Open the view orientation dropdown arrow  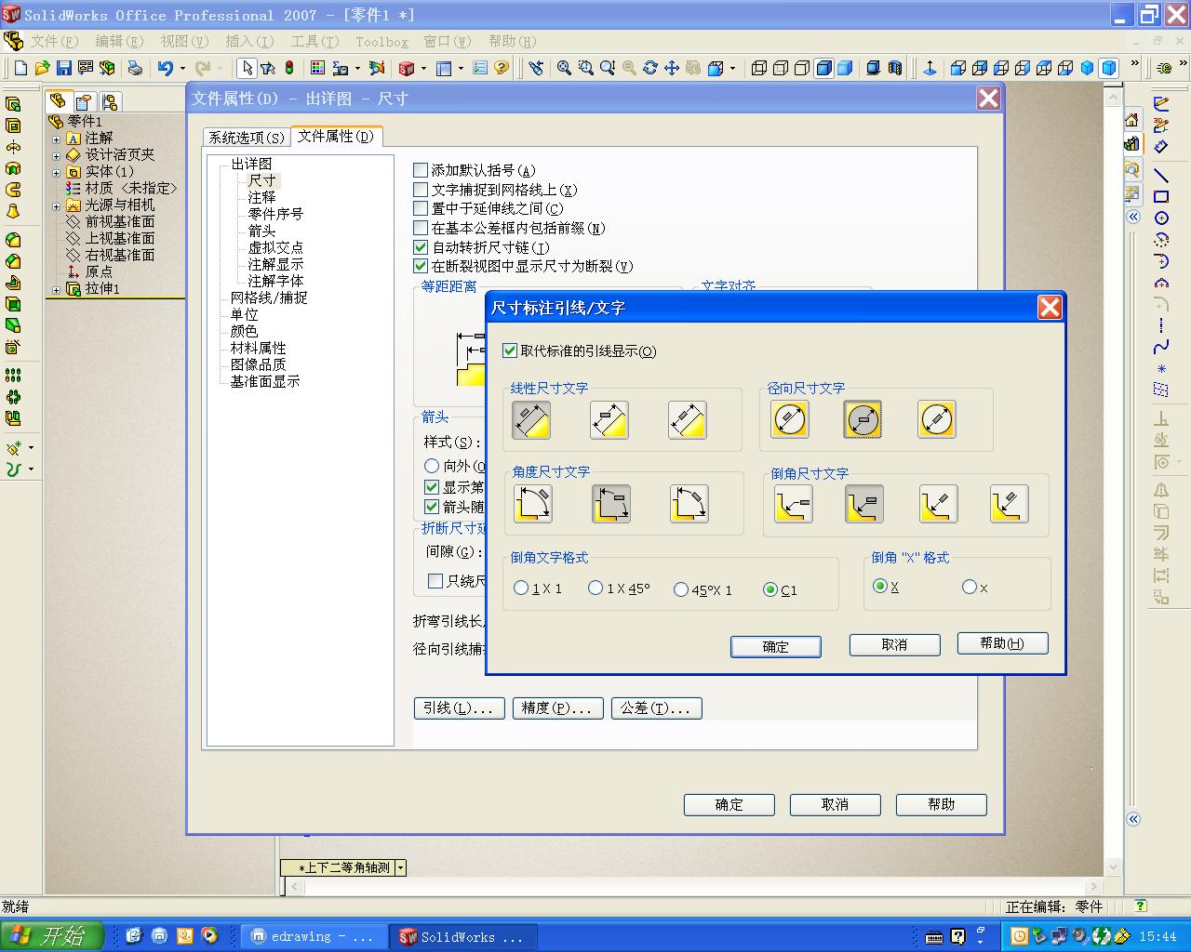pos(732,68)
